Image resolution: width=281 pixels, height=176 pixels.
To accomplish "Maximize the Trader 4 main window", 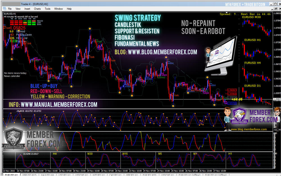I will click(275, 4).
